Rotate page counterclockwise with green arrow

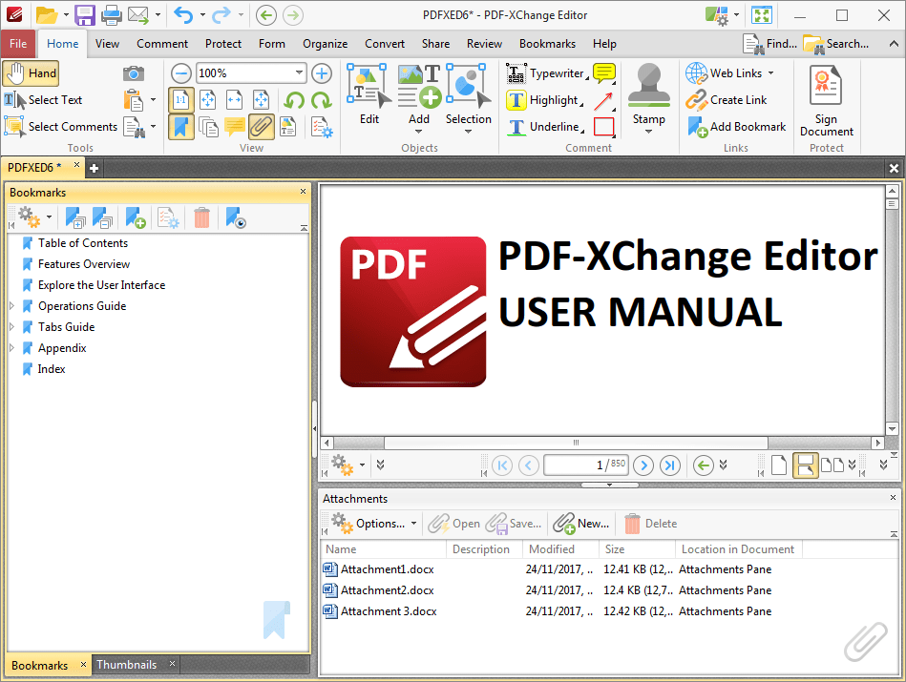coord(294,100)
